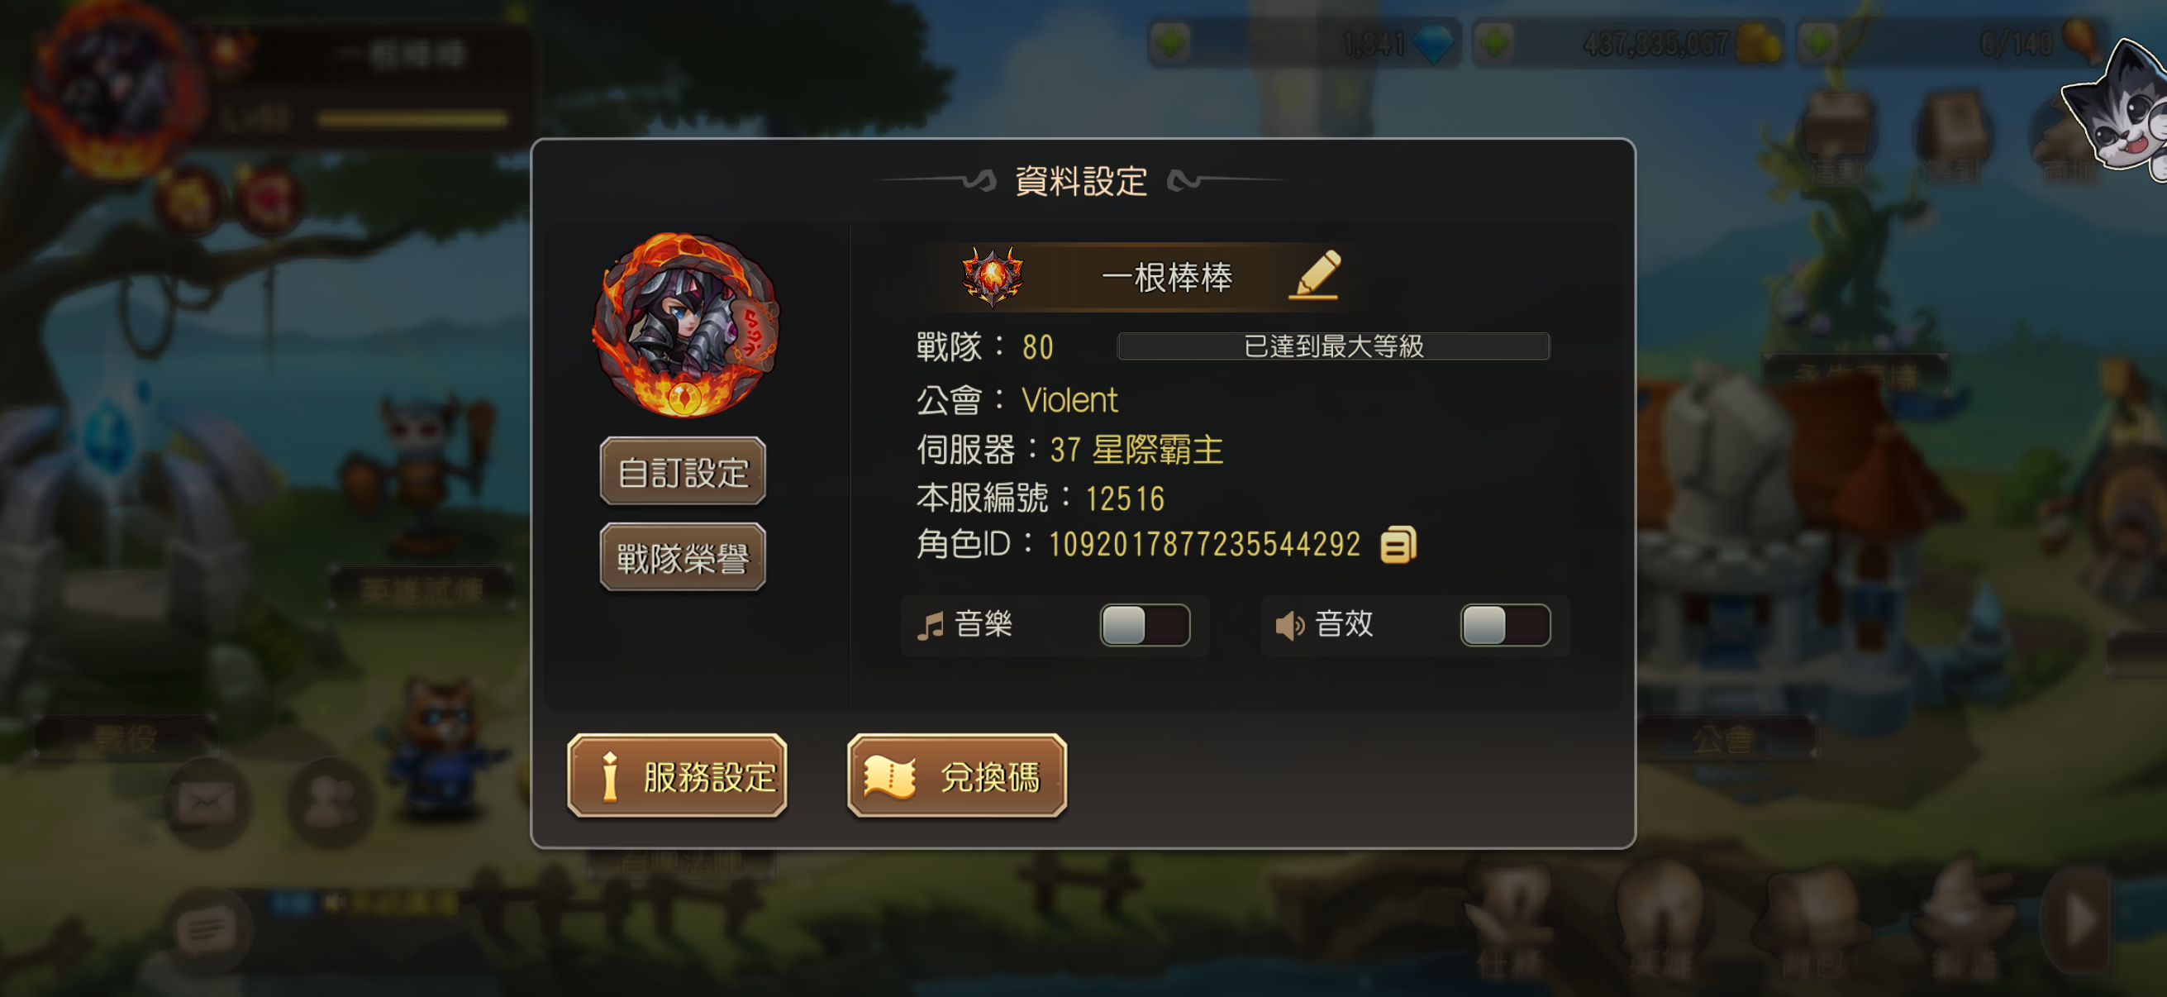Click the blurred top-left player avatar
Screen dimensions: 2167x997
[115, 88]
